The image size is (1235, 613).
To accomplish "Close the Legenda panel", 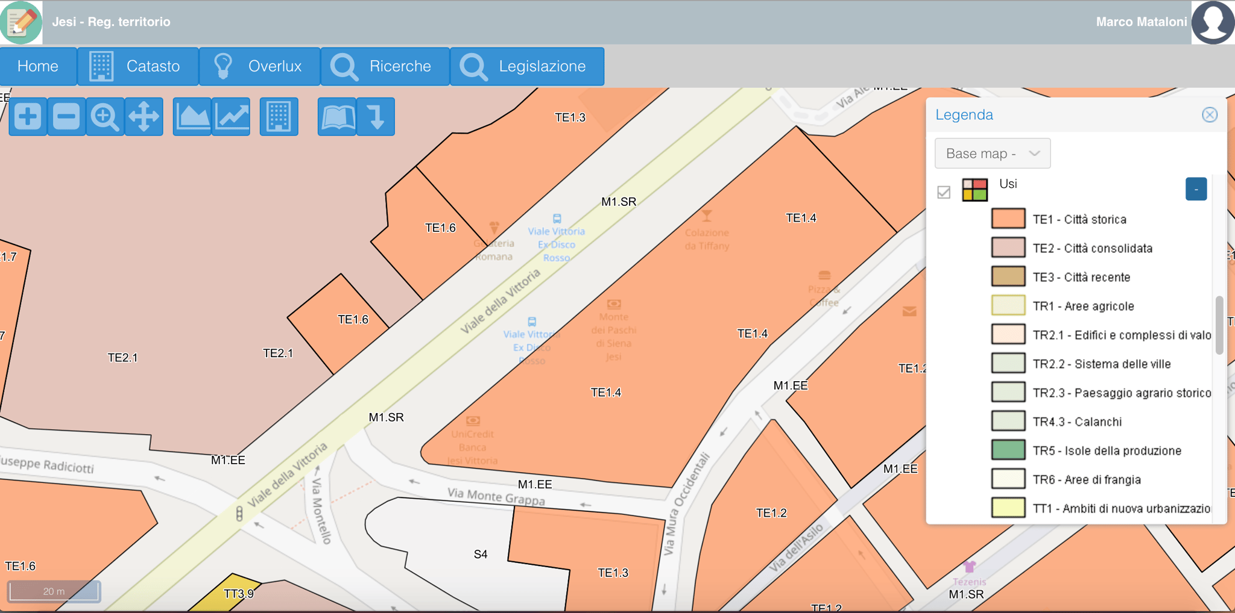I will (x=1209, y=115).
